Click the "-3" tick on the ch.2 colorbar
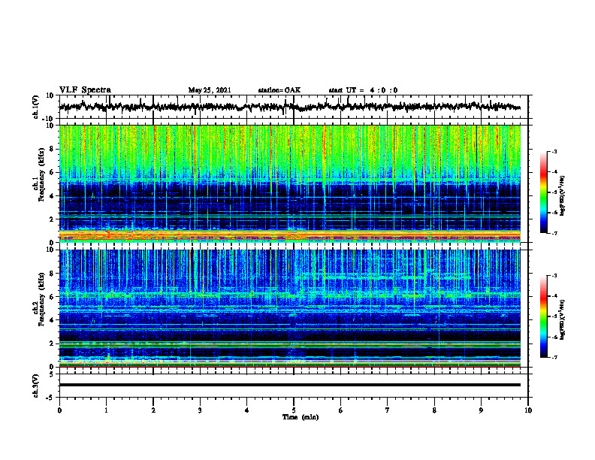Viewport: 595px width, 460px height. (554, 276)
